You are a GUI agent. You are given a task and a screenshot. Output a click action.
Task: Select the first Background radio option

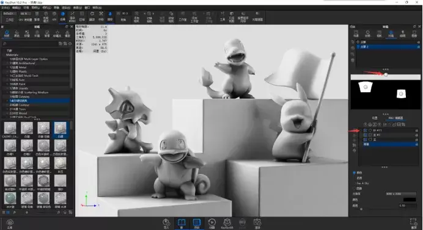[x=354, y=173]
